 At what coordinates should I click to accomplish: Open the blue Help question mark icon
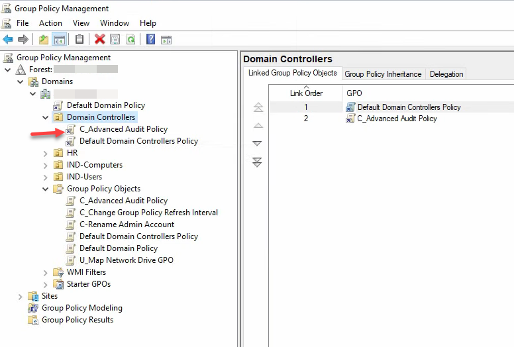150,40
